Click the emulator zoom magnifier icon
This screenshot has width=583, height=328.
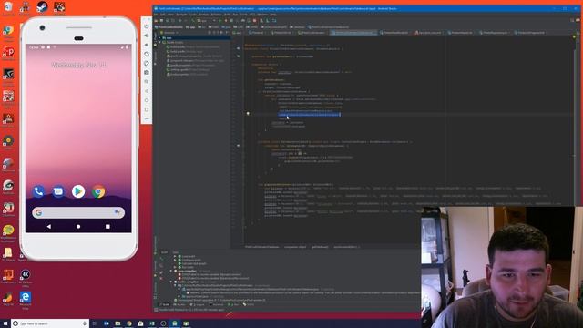coord(147,82)
